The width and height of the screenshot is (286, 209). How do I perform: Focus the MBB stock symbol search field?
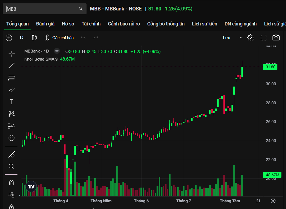tap(45, 9)
